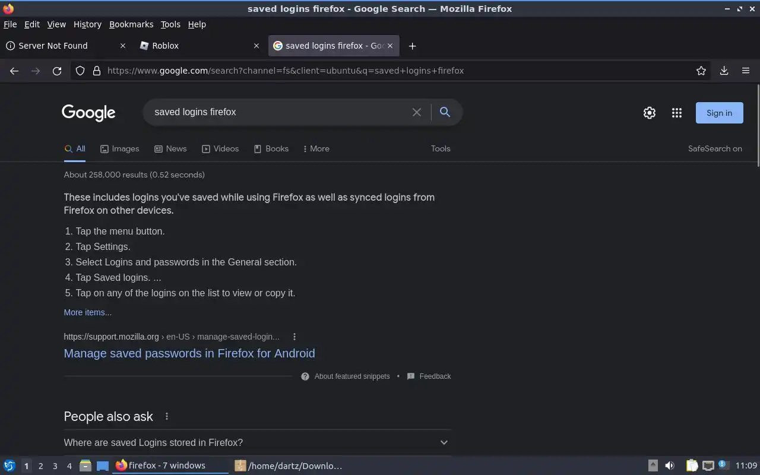760x475 pixels.
Task: Open the SafeSearch on setting
Action: [x=715, y=149]
